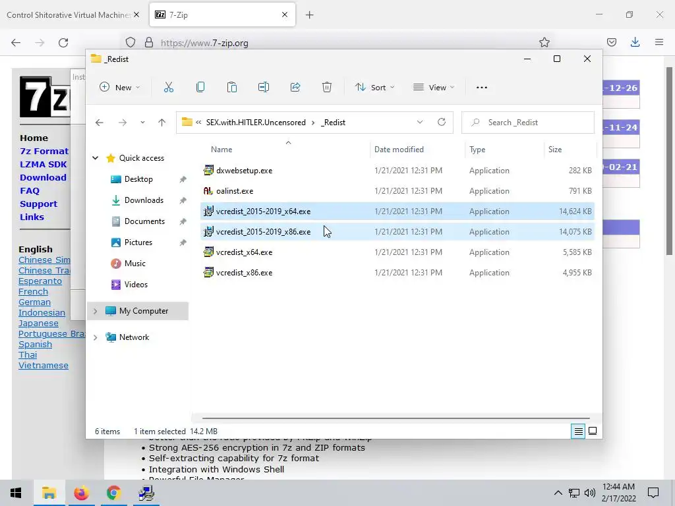675x506 pixels.
Task: Select the 7-Zip browser tab
Action: coord(222,14)
